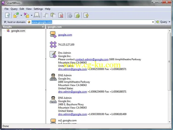173x130 pixels.
Task: Open the File menu
Action: point(6,9)
